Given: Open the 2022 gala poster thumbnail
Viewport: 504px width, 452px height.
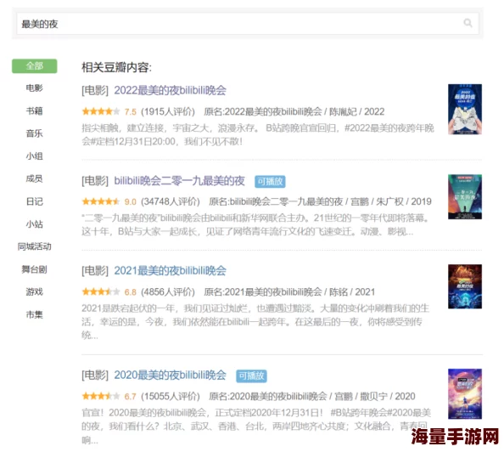Looking at the screenshot, I should coord(465,109).
